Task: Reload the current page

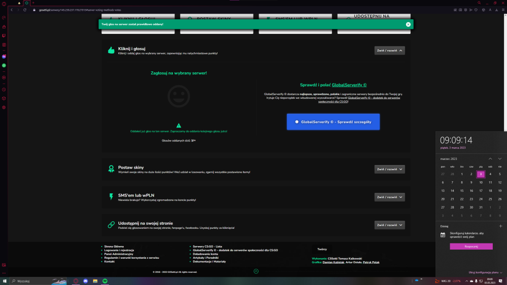Action: pyautogui.click(x=24, y=10)
